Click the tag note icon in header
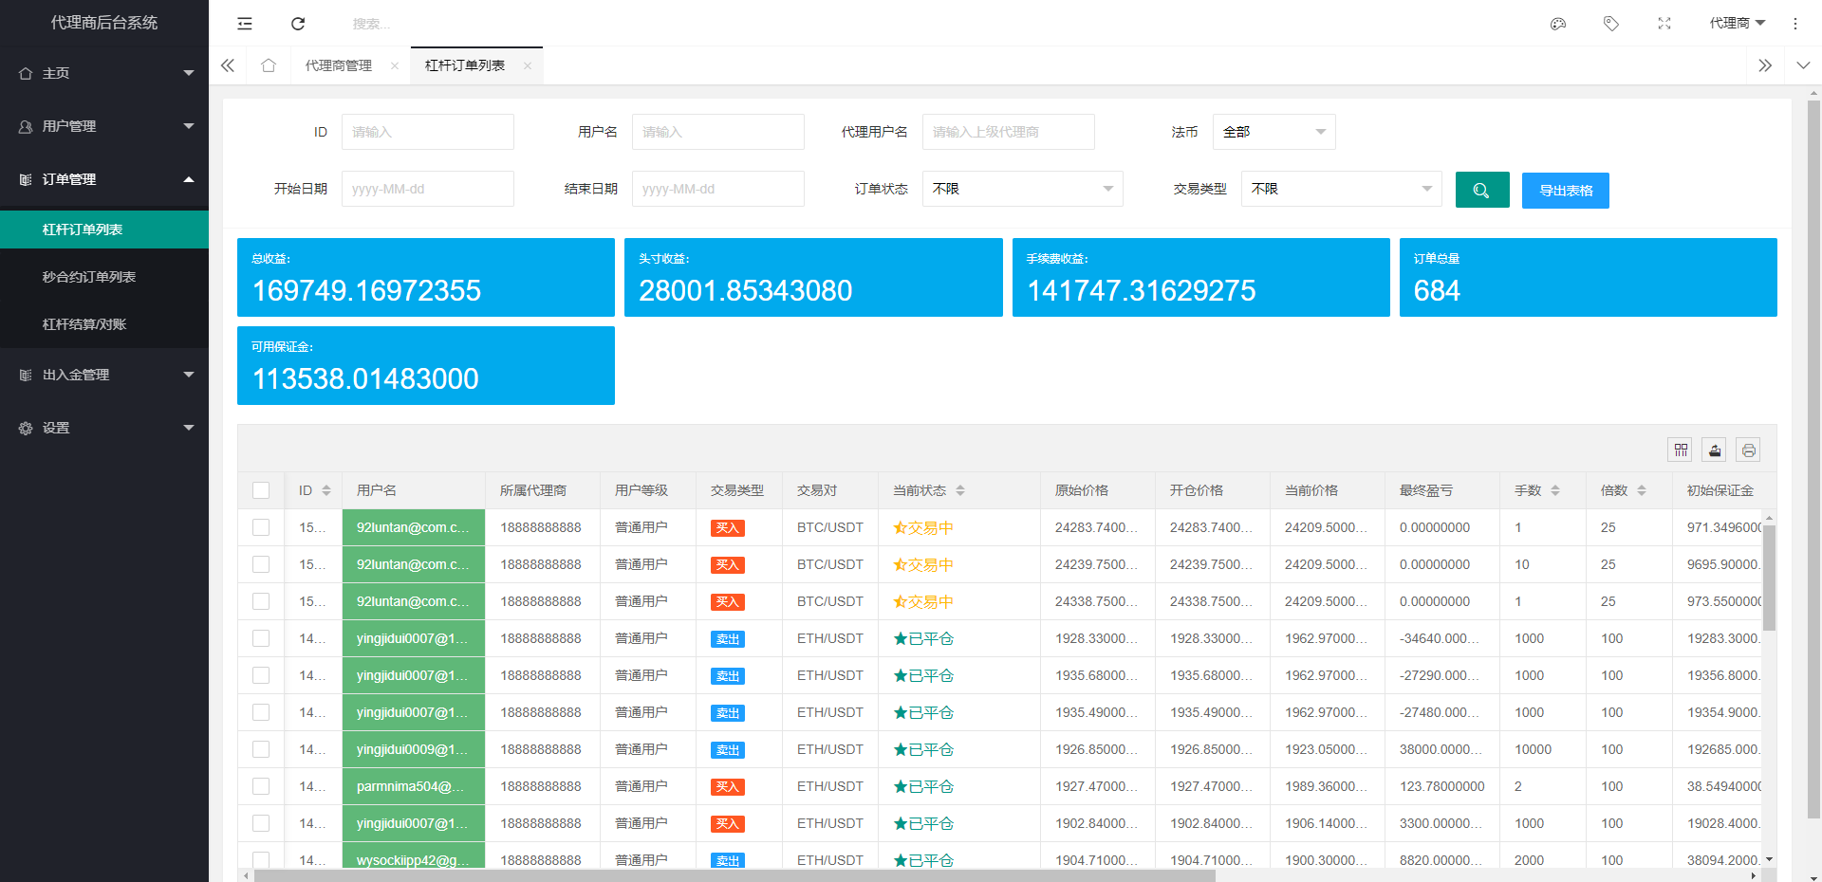This screenshot has height=882, width=1822. pyautogui.click(x=1610, y=24)
